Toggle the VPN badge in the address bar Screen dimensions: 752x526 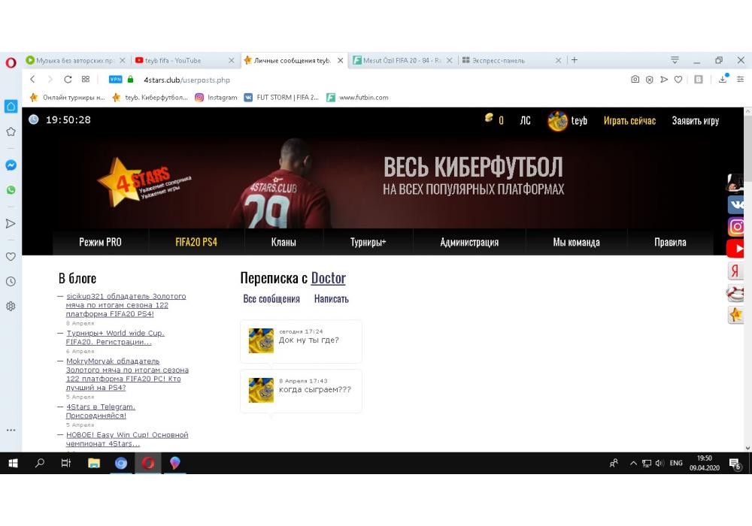[x=115, y=80]
